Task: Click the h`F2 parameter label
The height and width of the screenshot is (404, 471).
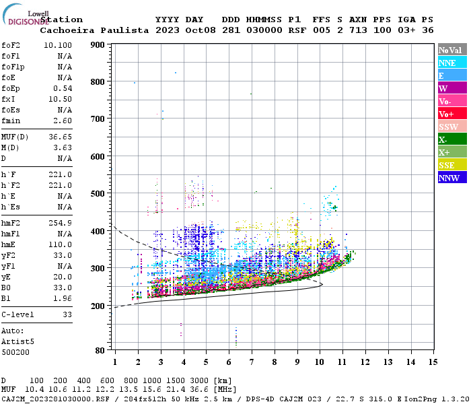Action: click(11, 185)
